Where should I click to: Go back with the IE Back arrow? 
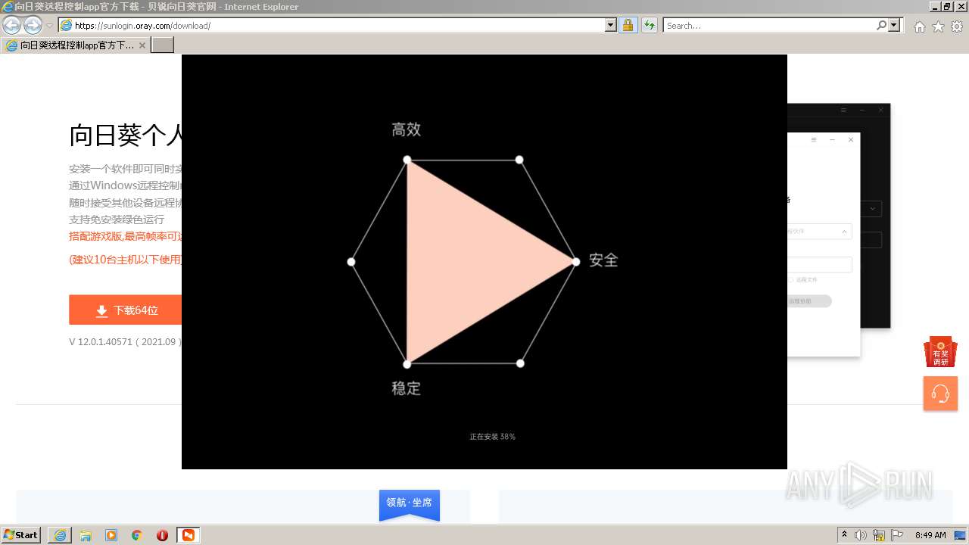(11, 25)
